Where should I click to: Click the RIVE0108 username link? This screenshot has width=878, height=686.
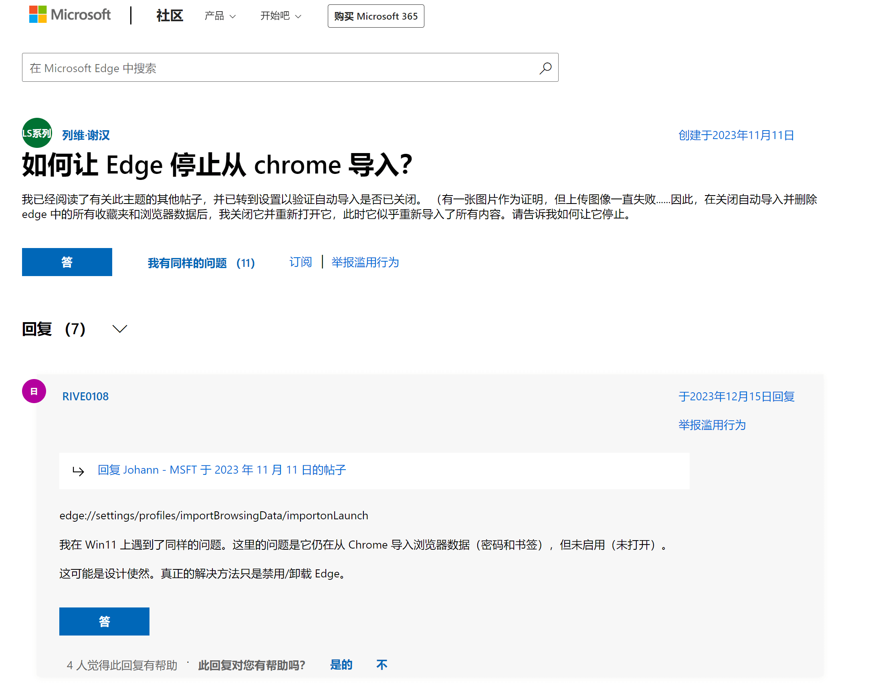[x=85, y=396]
